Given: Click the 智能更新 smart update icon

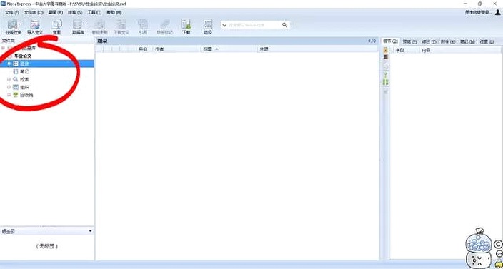Looking at the screenshot, I should [x=99, y=27].
